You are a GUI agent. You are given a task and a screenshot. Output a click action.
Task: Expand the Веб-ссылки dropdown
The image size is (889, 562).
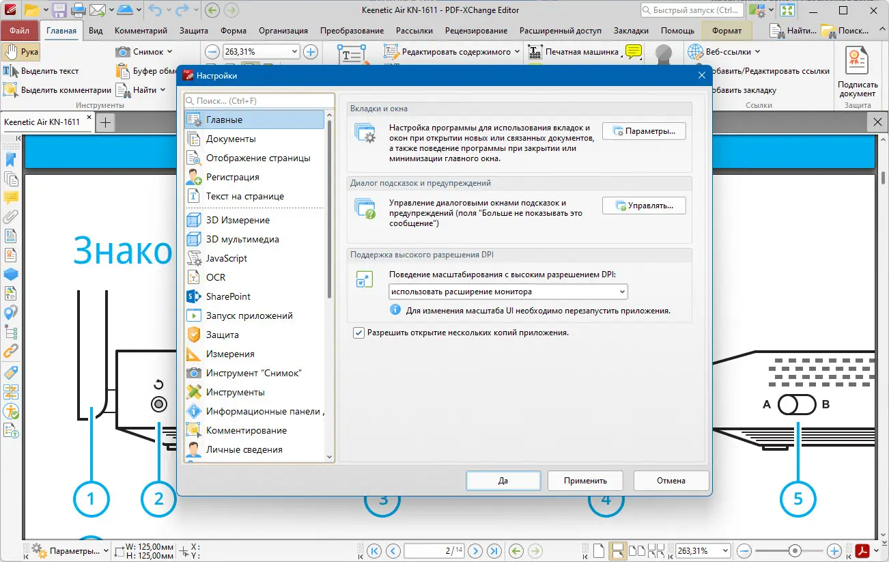click(757, 52)
